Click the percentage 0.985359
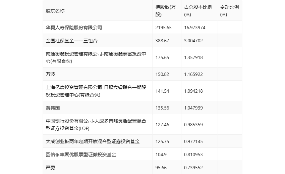The width and height of the screenshot is (285, 174). [193, 125]
